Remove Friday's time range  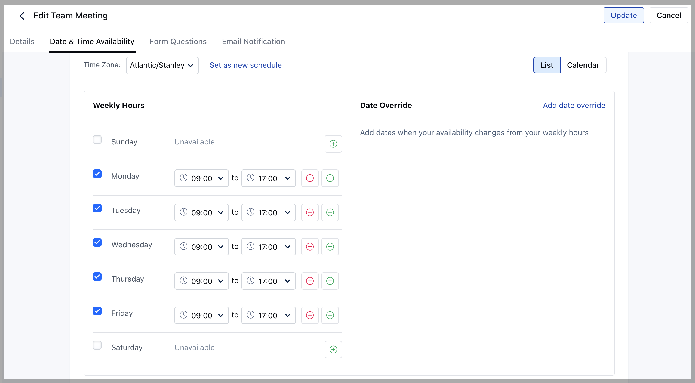310,315
